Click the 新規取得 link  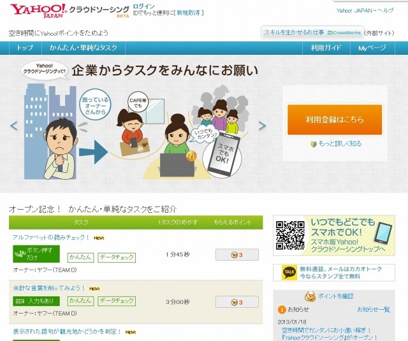[x=189, y=13]
